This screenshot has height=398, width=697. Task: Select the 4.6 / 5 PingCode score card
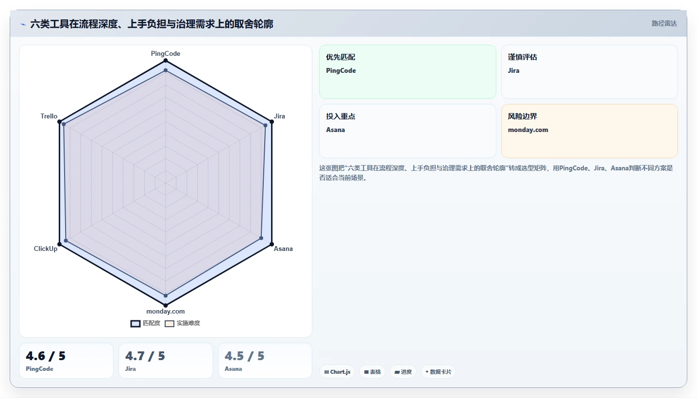[66, 361]
